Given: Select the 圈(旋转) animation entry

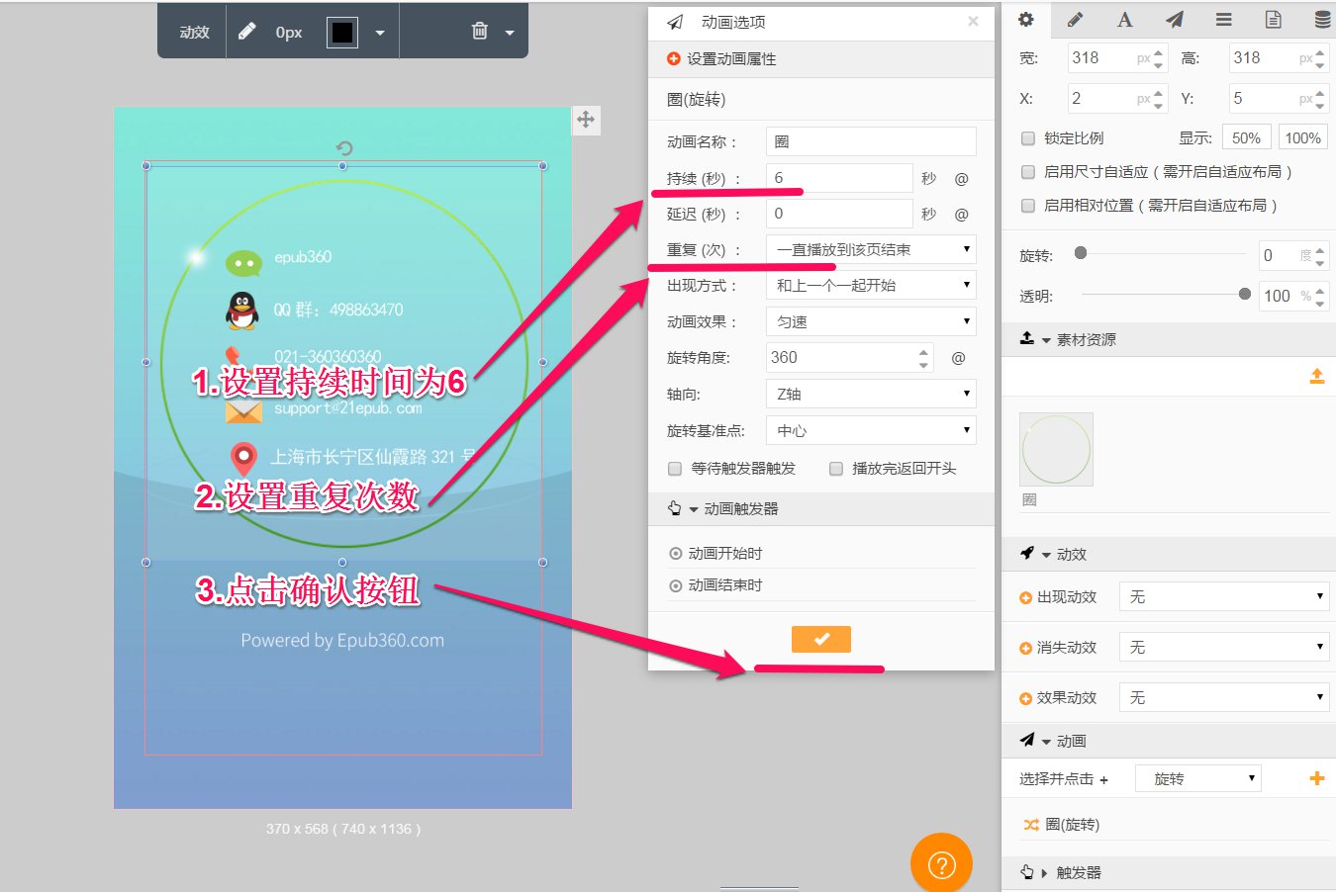Looking at the screenshot, I should point(1072,825).
